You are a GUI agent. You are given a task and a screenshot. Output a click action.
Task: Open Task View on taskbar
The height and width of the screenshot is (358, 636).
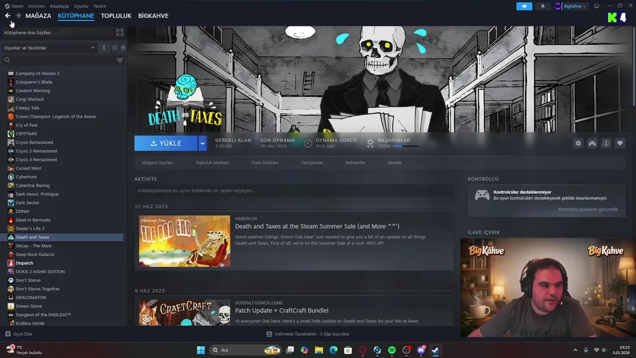(x=290, y=350)
